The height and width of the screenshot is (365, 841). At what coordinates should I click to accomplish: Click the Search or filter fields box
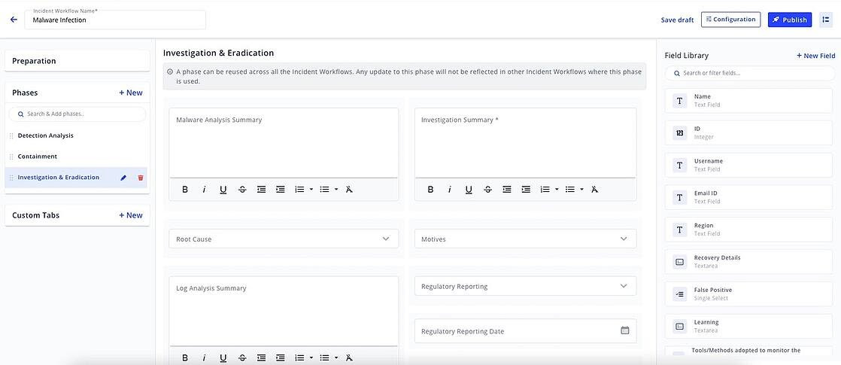click(x=749, y=73)
